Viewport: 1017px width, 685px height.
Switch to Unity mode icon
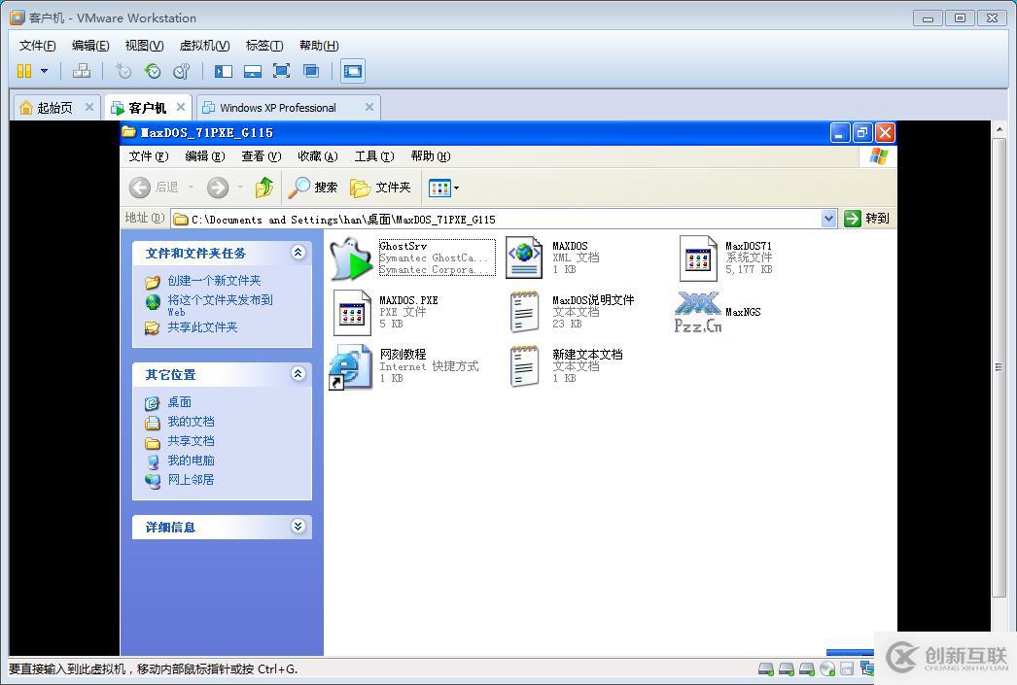311,71
